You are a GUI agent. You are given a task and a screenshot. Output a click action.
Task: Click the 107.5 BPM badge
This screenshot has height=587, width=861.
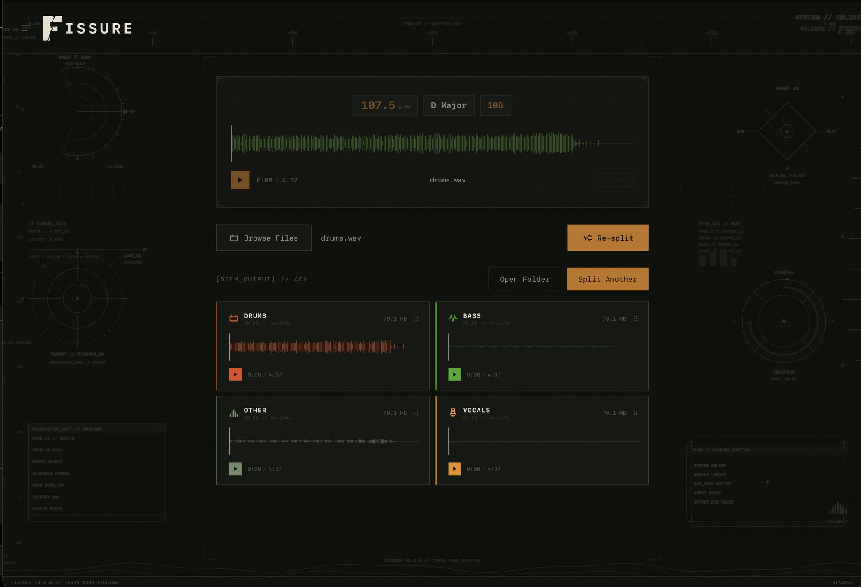coord(386,105)
